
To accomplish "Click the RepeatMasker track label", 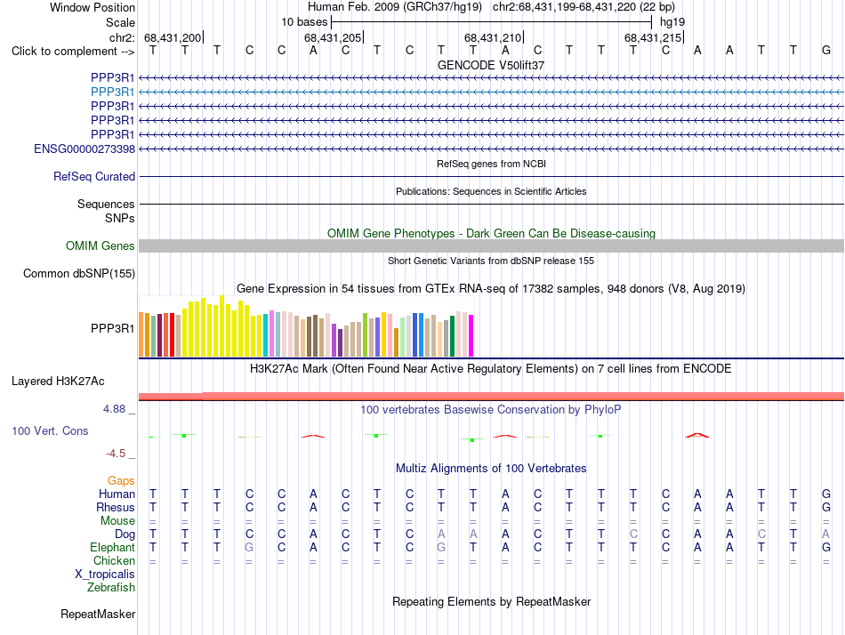I will (x=98, y=614).
